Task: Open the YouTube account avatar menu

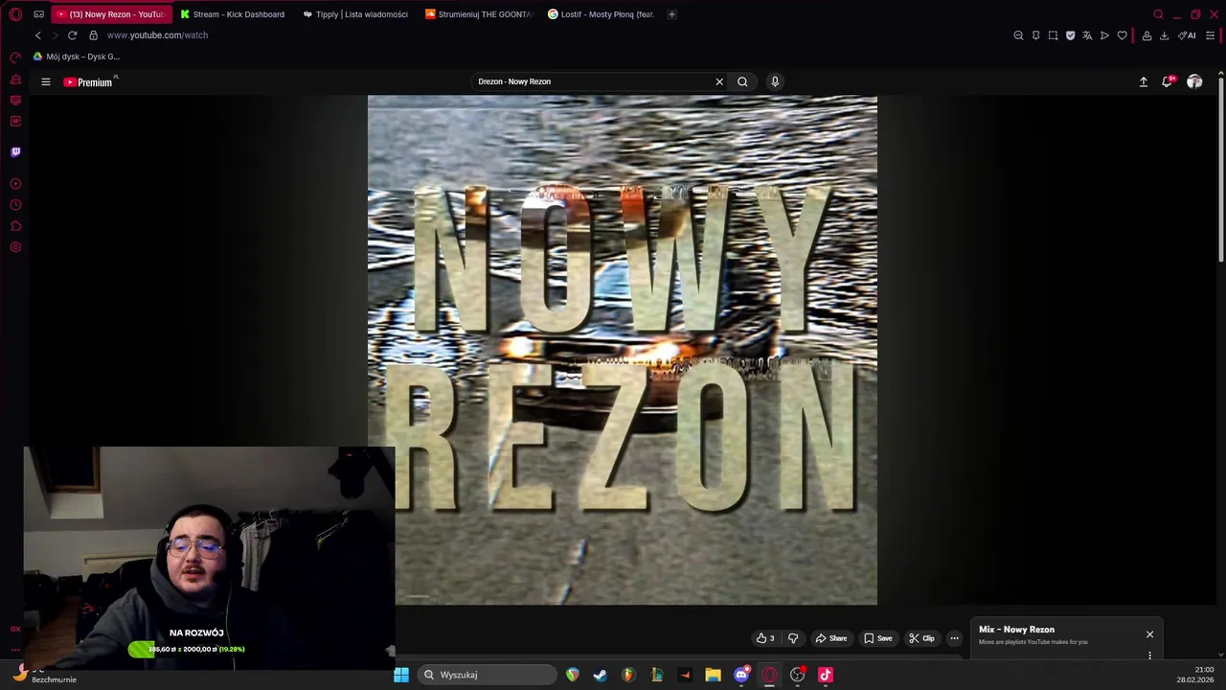Action: tap(1194, 81)
